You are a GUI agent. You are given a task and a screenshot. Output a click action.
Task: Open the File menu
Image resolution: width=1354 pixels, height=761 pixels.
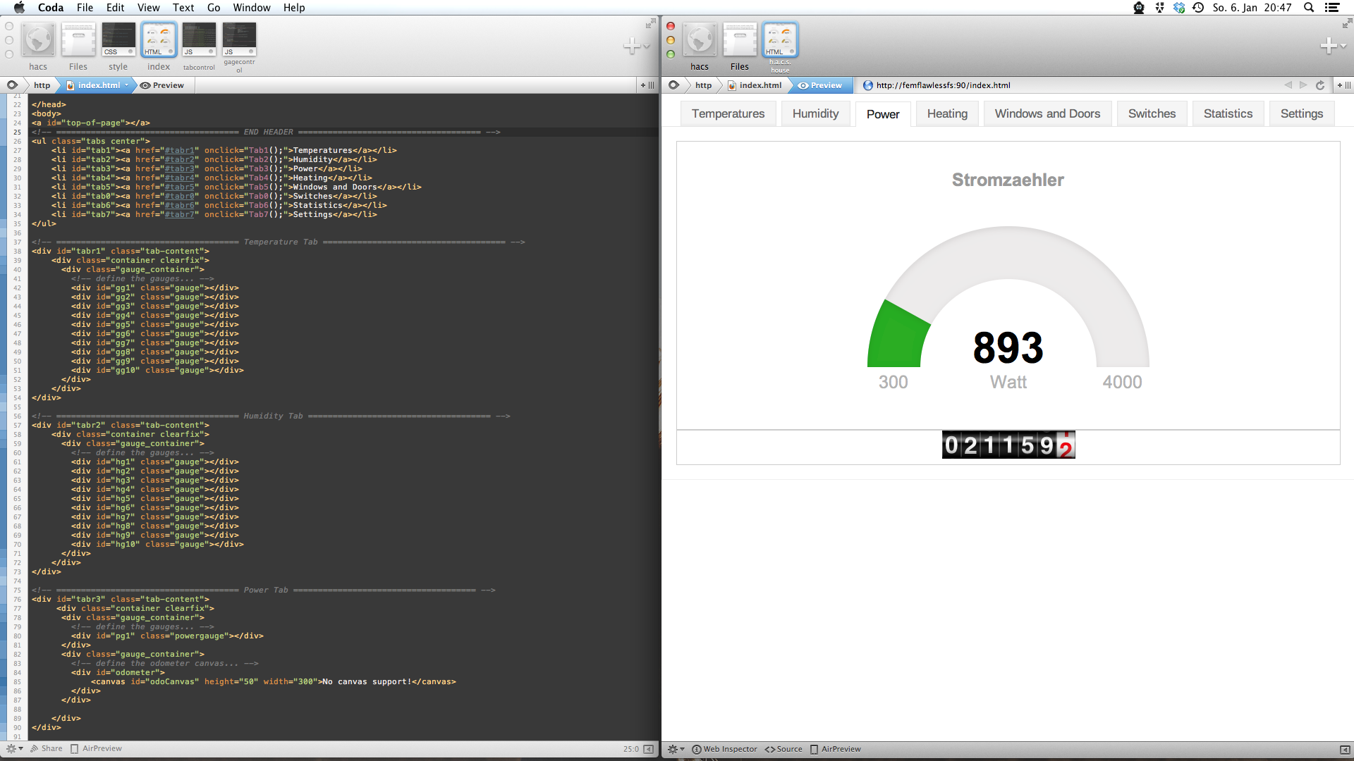(85, 8)
